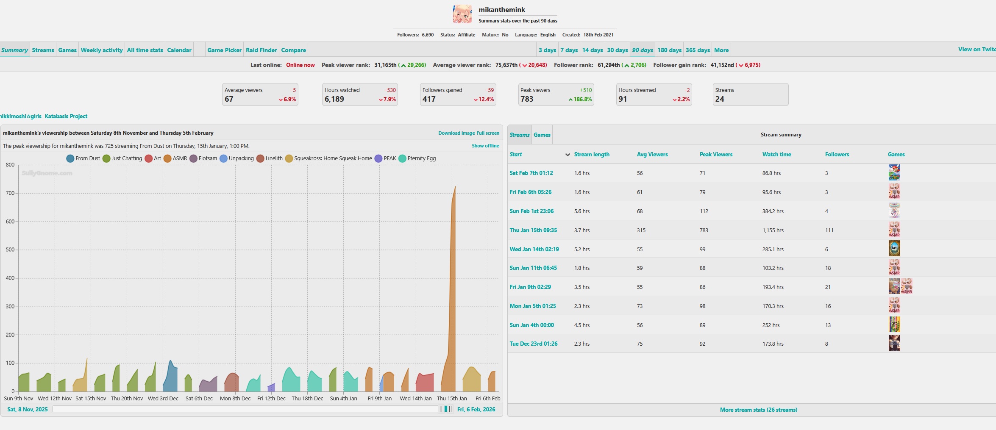
Task: Open the Game Picker page
Action: tap(224, 50)
